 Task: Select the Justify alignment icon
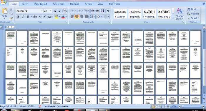[86, 17]
